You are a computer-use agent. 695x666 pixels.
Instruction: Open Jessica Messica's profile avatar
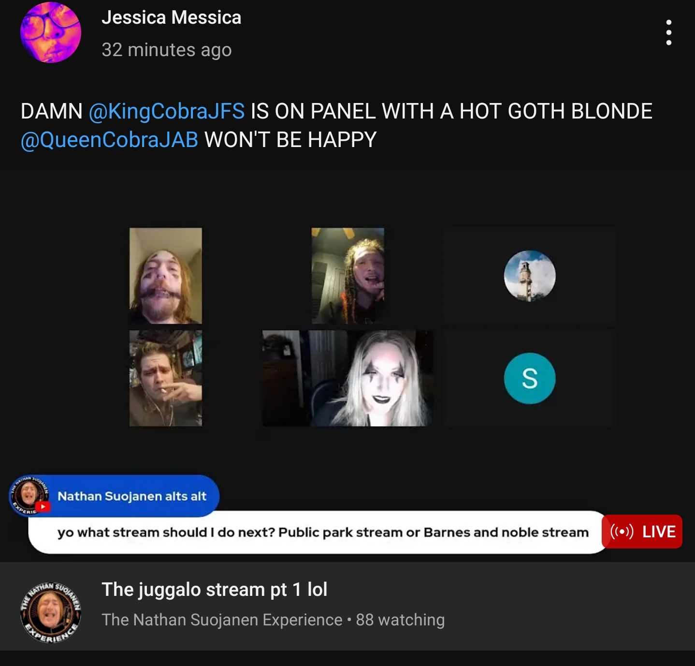click(x=51, y=32)
